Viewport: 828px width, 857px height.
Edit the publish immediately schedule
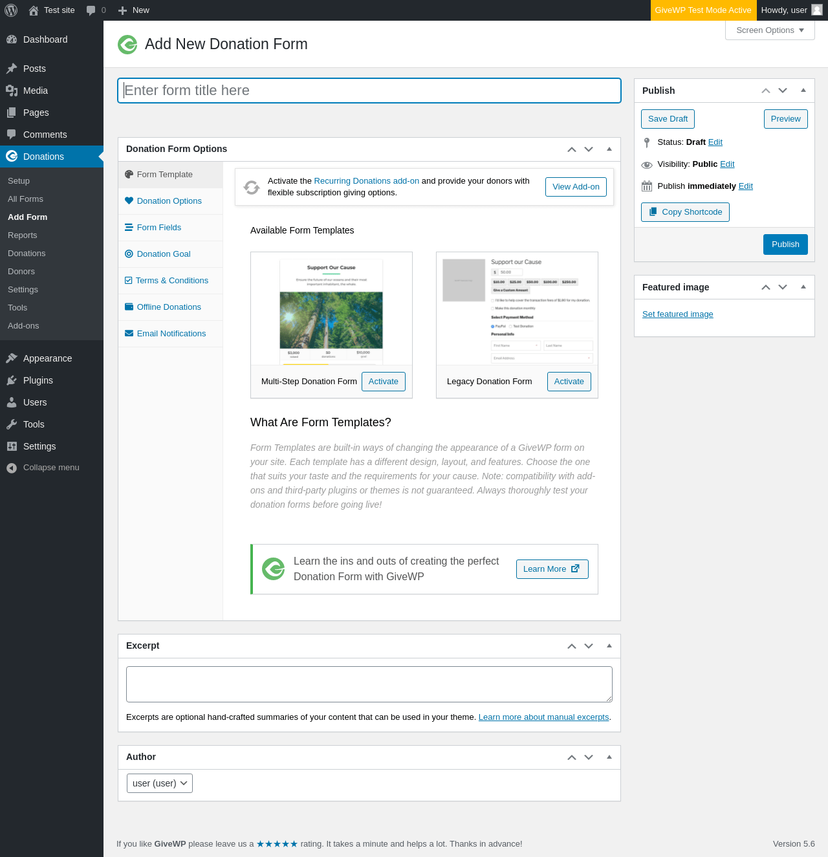point(746,186)
